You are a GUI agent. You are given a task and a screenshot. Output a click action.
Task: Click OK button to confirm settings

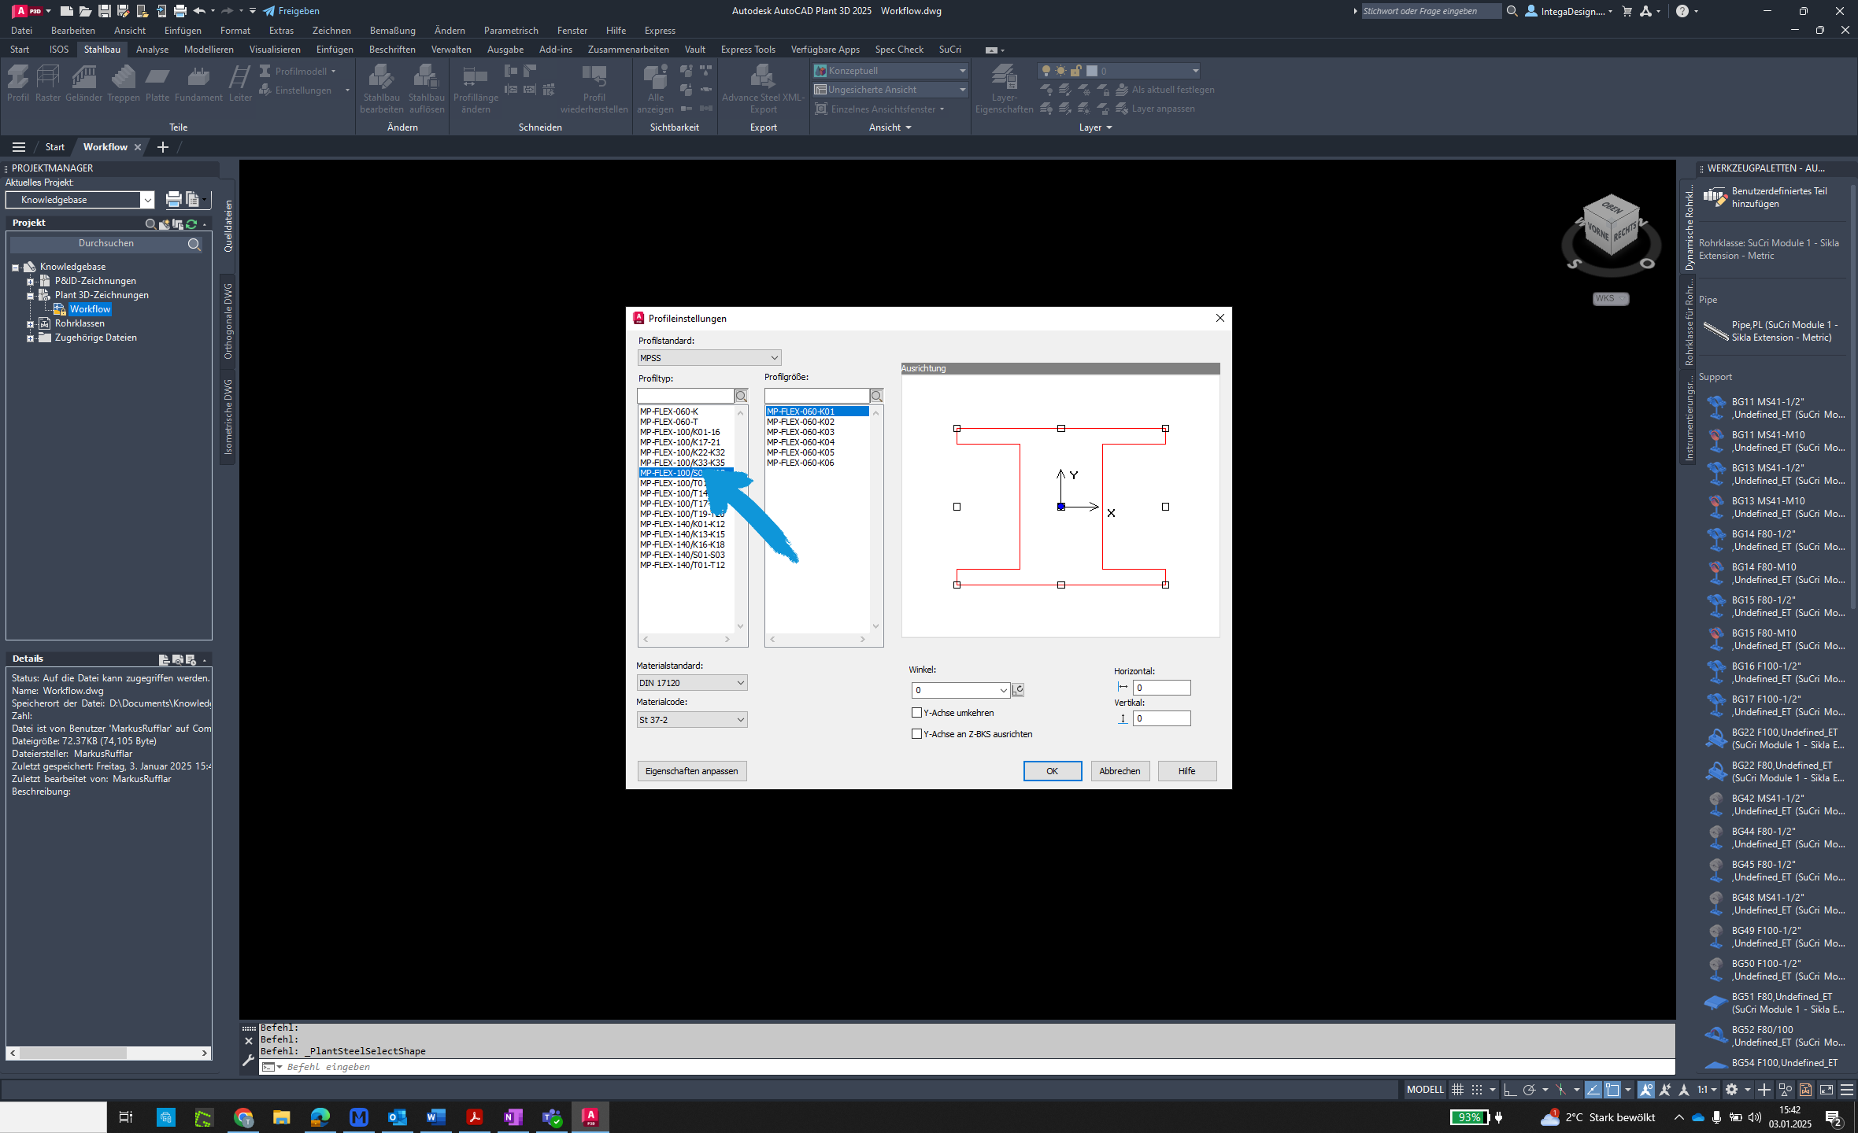1051,771
